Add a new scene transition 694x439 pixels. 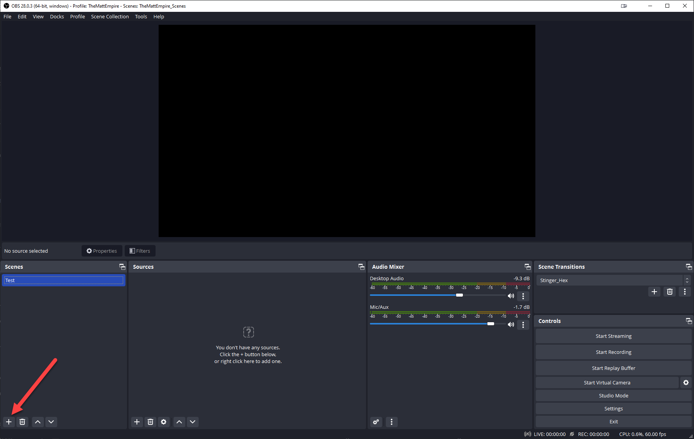[654, 292]
